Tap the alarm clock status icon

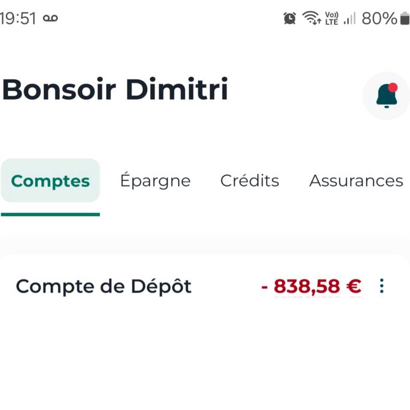(x=289, y=18)
